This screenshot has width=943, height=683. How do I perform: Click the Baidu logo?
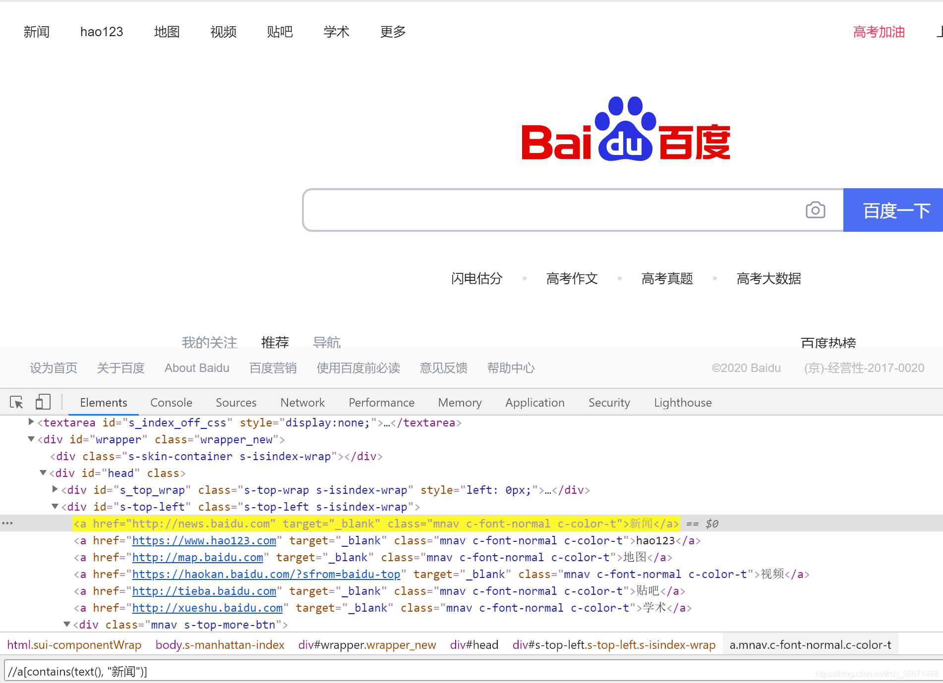(x=626, y=129)
